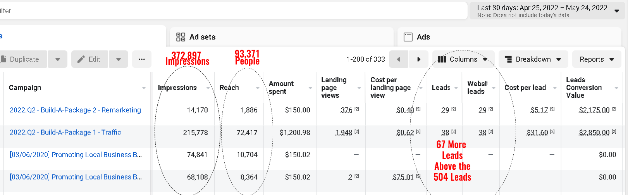The width and height of the screenshot is (628, 195).
Task: Expand the Duplicate dropdown arrow
Action: [58, 59]
